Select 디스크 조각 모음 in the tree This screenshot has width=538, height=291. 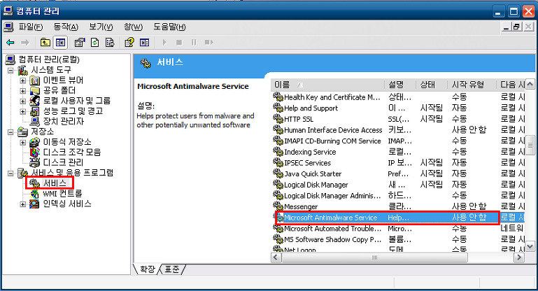(72, 152)
